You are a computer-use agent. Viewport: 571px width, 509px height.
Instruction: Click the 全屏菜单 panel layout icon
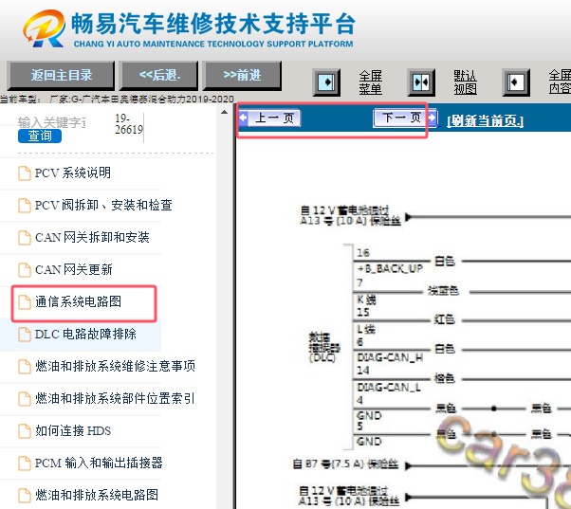326,82
